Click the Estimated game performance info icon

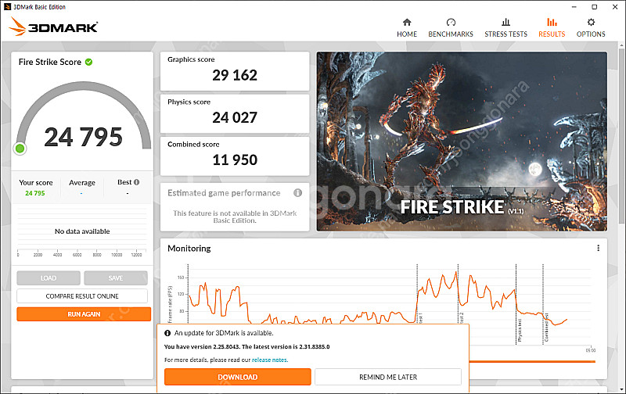click(x=298, y=193)
